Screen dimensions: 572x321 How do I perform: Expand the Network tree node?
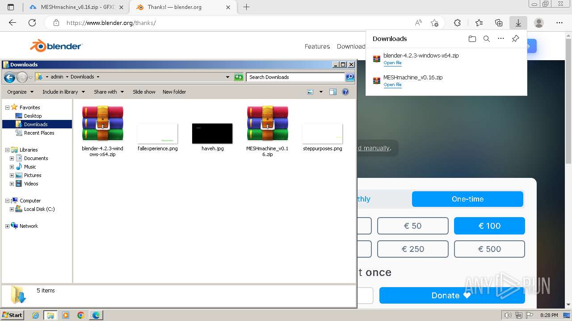(7, 226)
